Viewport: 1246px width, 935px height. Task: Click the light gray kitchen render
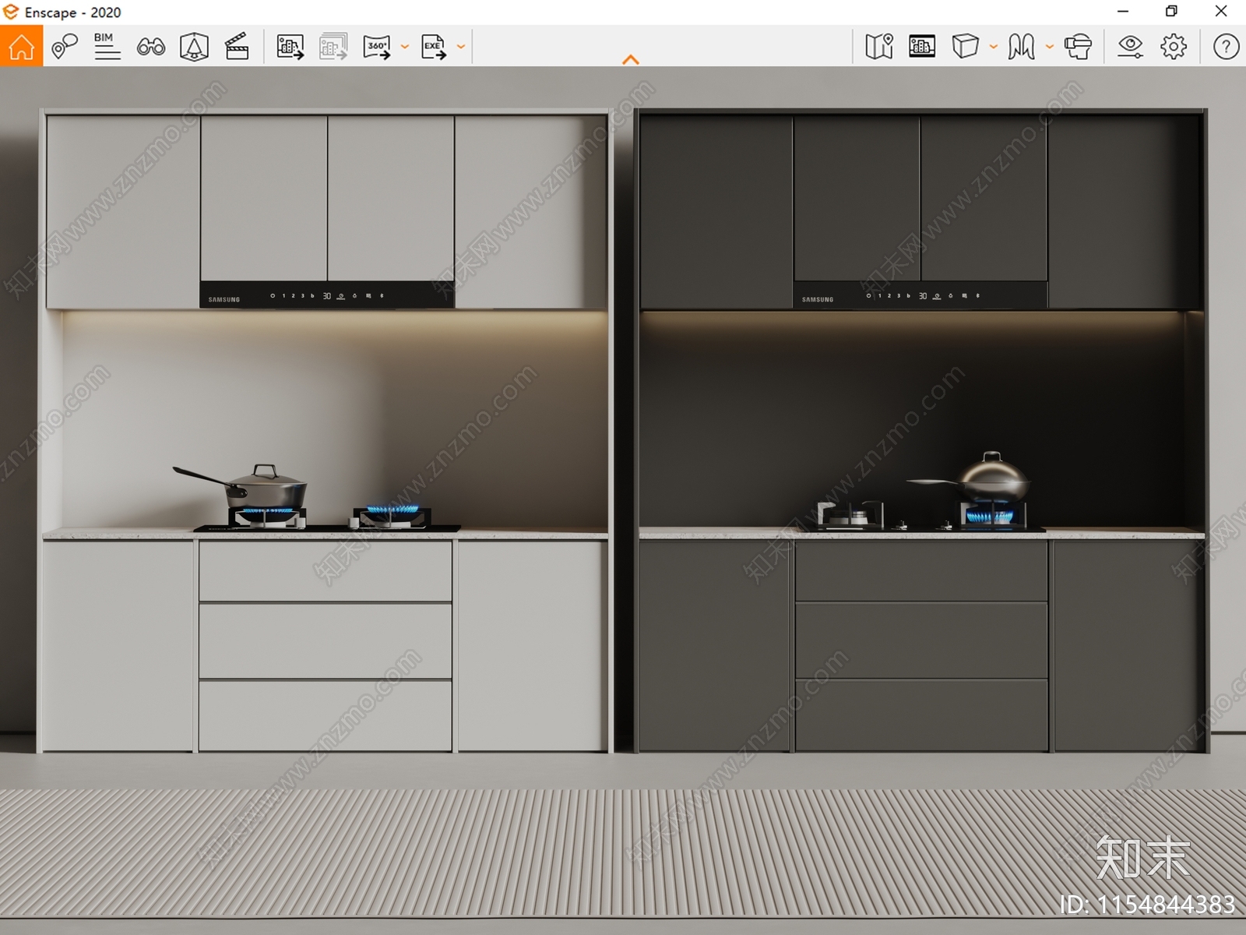325,431
